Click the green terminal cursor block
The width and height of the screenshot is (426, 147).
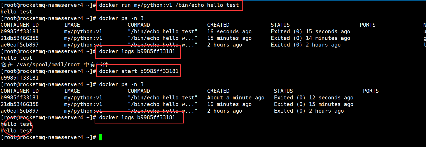click(101, 137)
